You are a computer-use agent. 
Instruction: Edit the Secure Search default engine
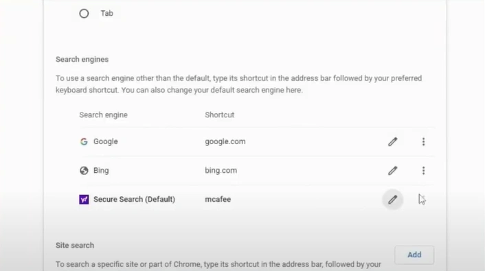(x=392, y=200)
